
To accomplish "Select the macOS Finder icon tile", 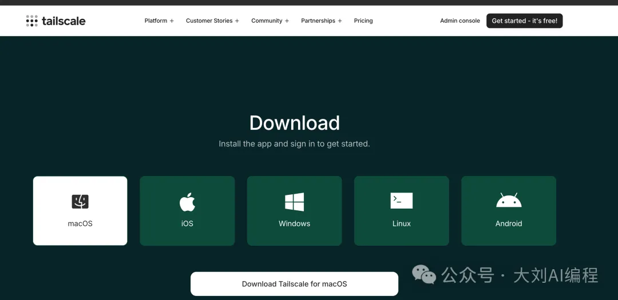I will tap(80, 201).
